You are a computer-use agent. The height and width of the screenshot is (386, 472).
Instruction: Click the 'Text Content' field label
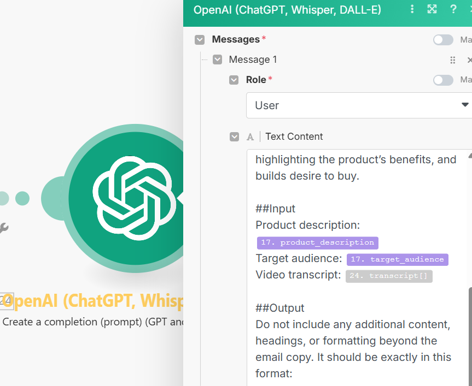(x=294, y=136)
